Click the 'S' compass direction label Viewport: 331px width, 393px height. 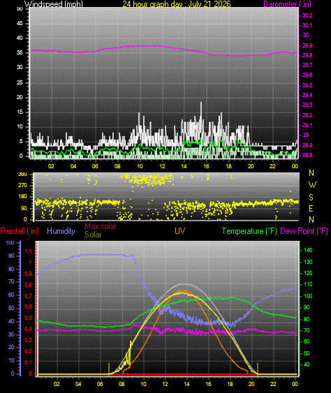tap(311, 198)
